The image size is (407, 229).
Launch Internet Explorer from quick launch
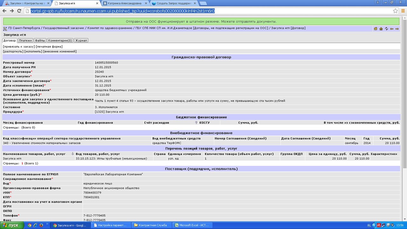point(35,225)
